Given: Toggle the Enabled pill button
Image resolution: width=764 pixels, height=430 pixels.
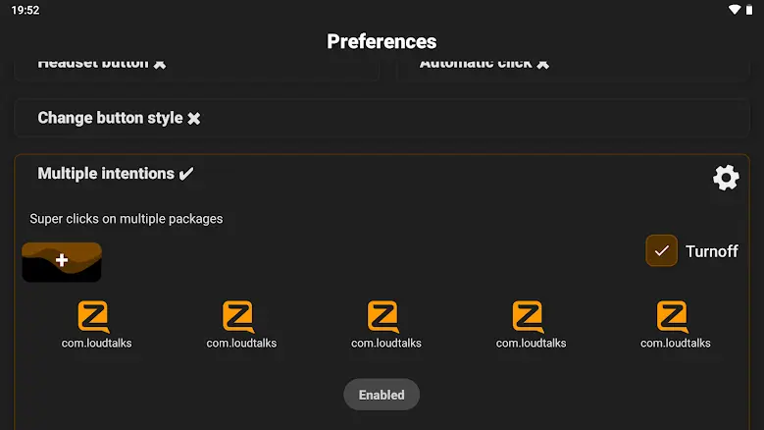Looking at the screenshot, I should coord(382,395).
